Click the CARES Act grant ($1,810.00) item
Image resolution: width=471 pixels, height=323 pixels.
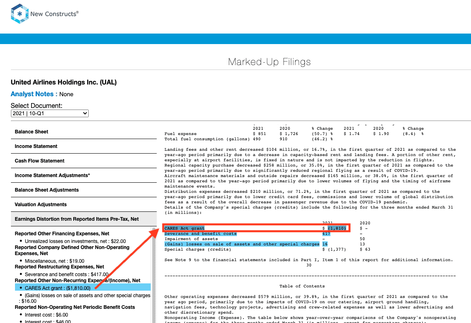click(x=83, y=288)
